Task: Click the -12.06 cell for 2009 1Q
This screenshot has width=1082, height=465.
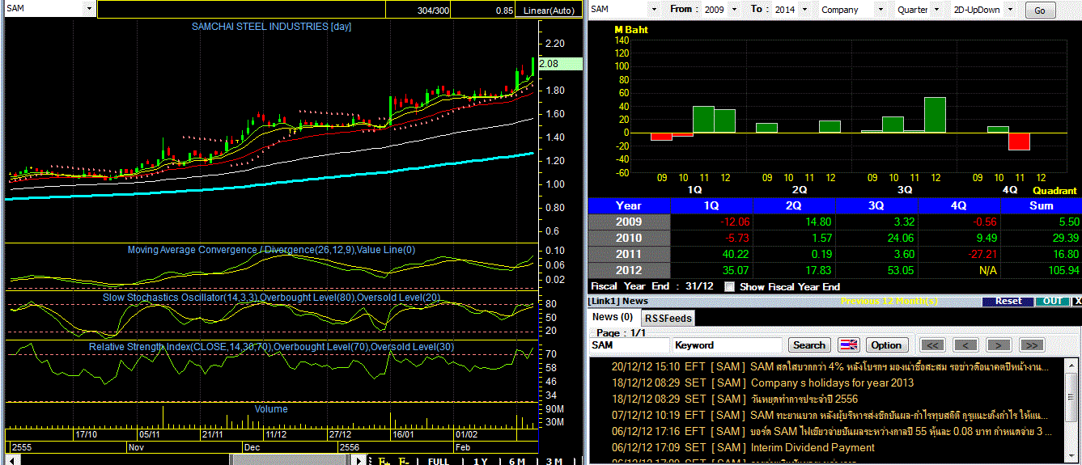Action: 711,222
